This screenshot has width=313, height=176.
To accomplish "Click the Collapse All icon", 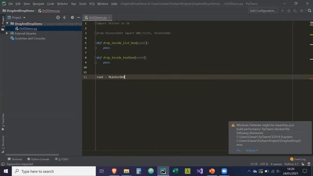I will coord(64,18).
